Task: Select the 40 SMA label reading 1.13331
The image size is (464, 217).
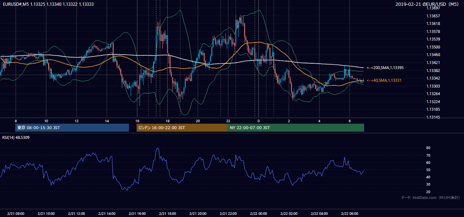Action: click(x=384, y=80)
